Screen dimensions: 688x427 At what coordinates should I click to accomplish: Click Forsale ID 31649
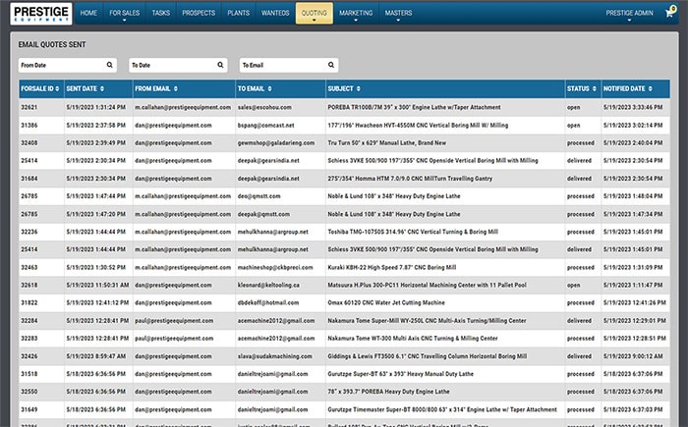coord(29,409)
